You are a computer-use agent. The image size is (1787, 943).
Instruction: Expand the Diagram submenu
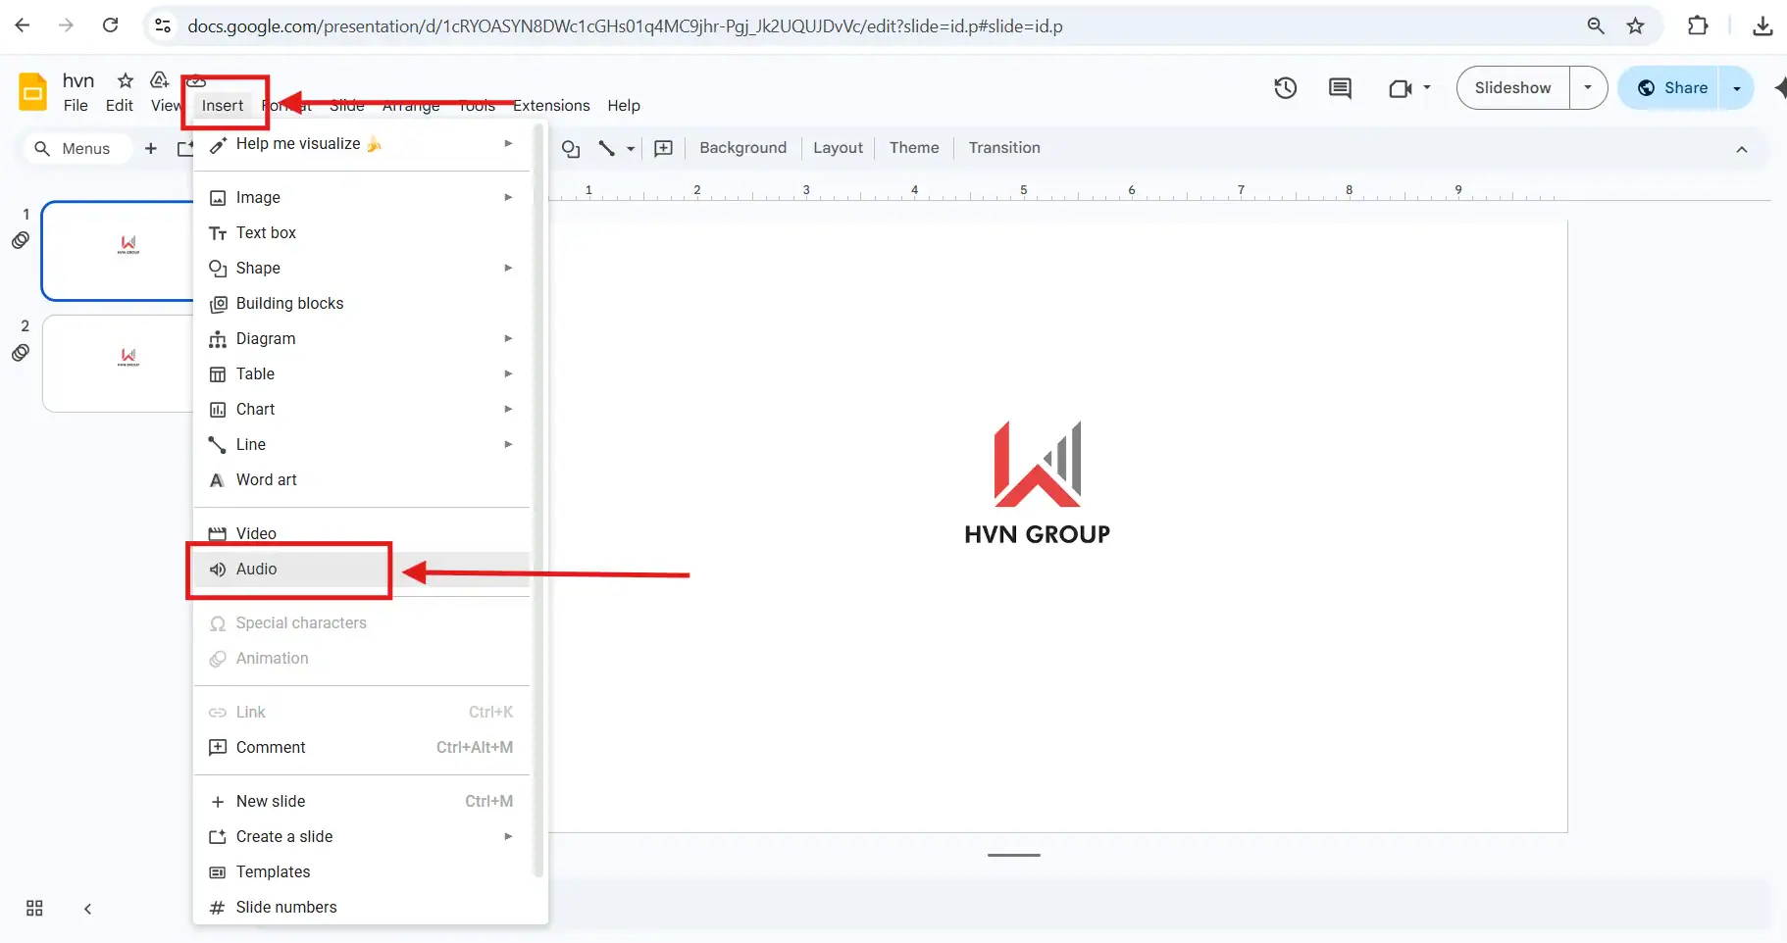click(x=508, y=338)
